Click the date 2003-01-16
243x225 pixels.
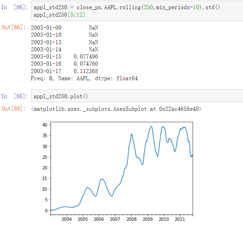click(x=46, y=64)
